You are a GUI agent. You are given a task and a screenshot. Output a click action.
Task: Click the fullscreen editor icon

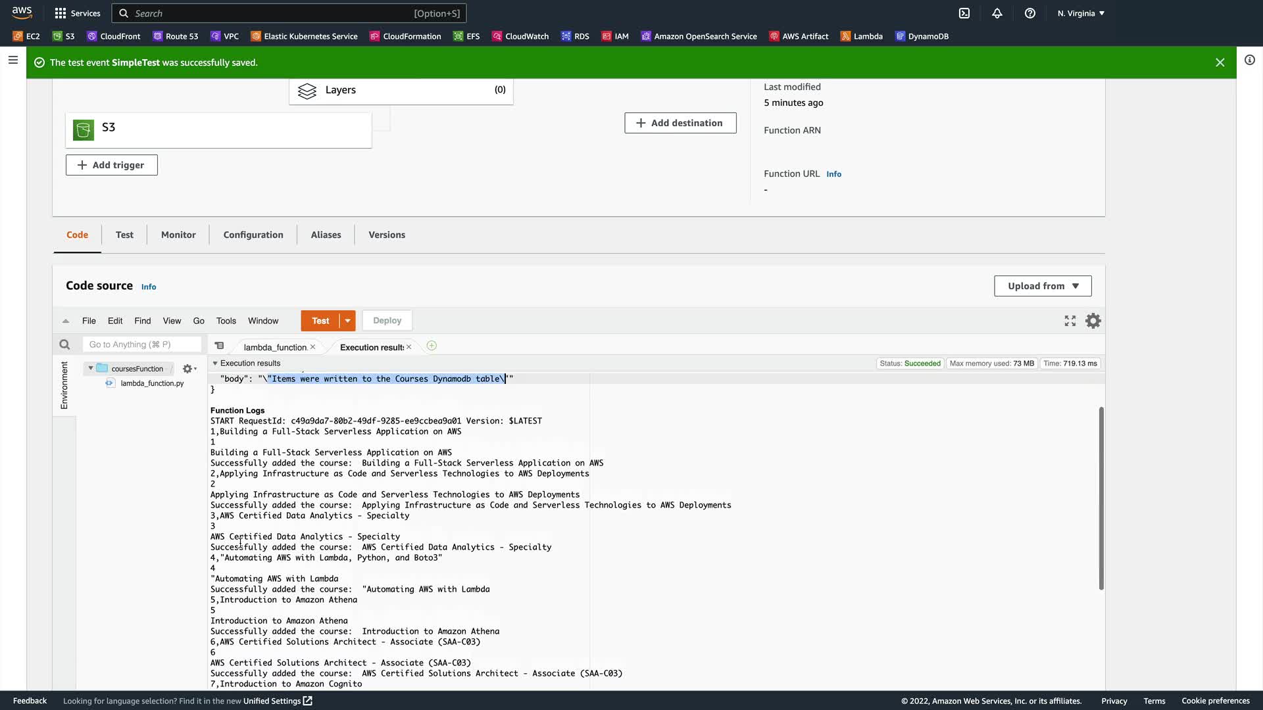(x=1070, y=321)
